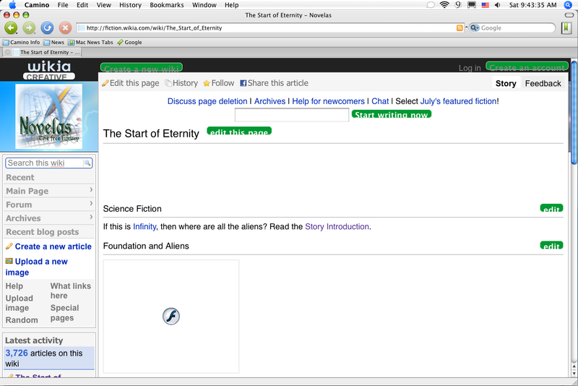Open Help for newcomers link
578x386 pixels.
328,101
